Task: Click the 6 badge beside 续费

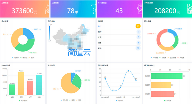Action: point(139,43)
